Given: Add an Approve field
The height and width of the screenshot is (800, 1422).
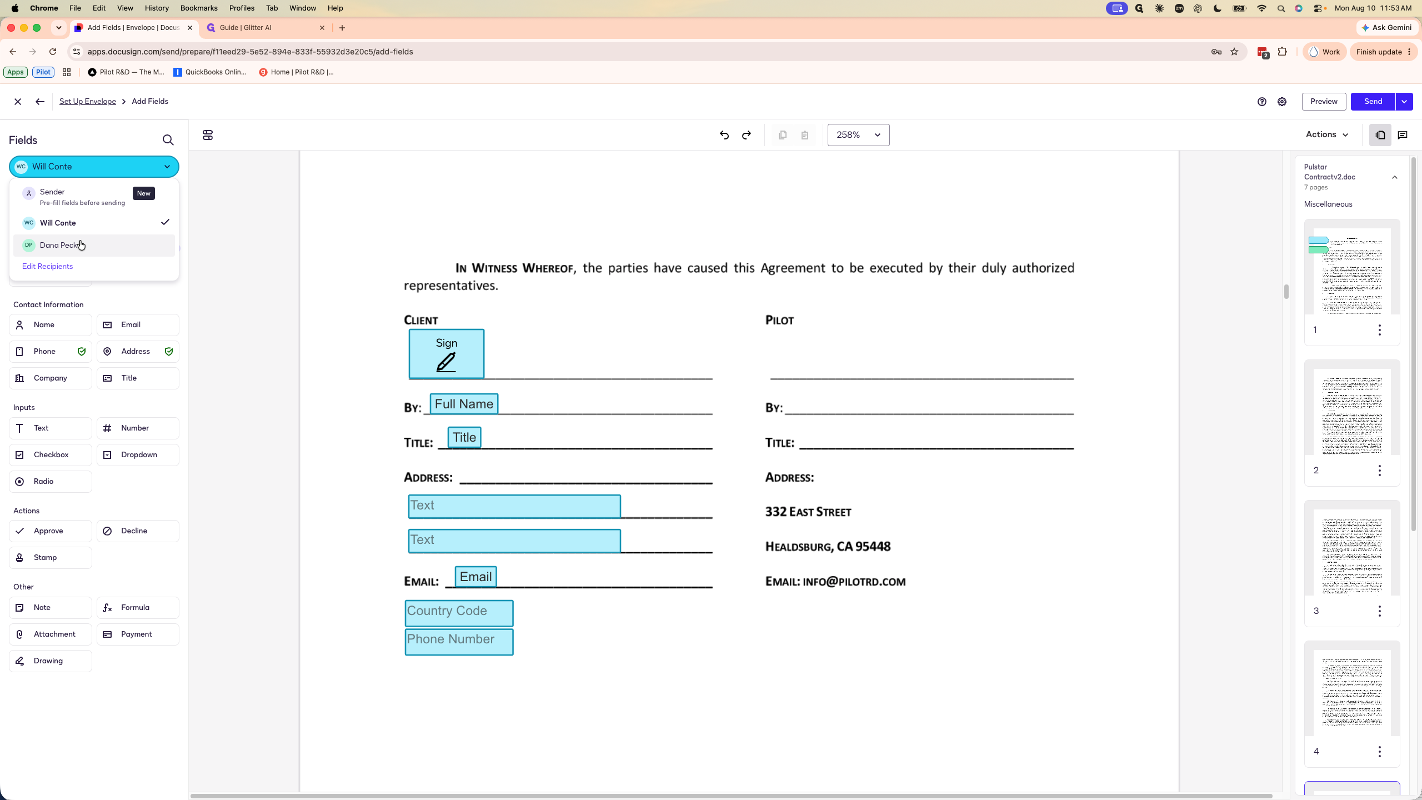Looking at the screenshot, I should (51, 531).
